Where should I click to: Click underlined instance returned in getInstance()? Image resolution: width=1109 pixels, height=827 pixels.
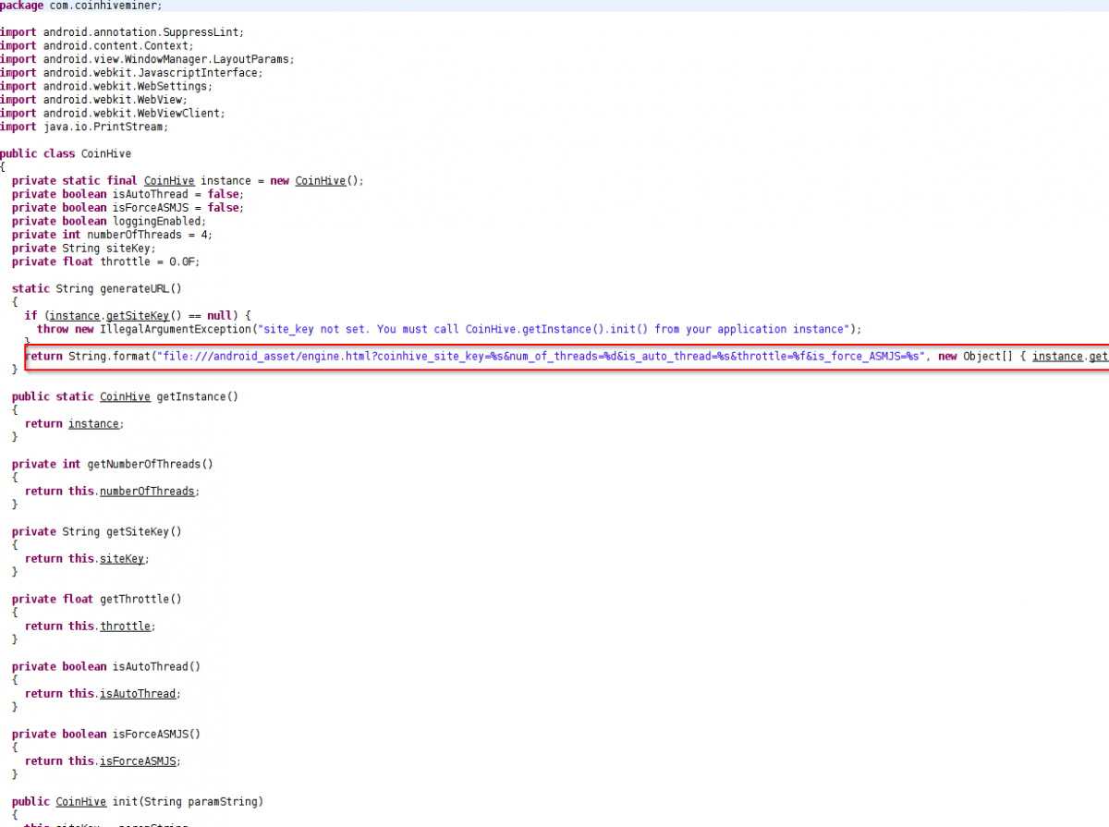coord(93,424)
